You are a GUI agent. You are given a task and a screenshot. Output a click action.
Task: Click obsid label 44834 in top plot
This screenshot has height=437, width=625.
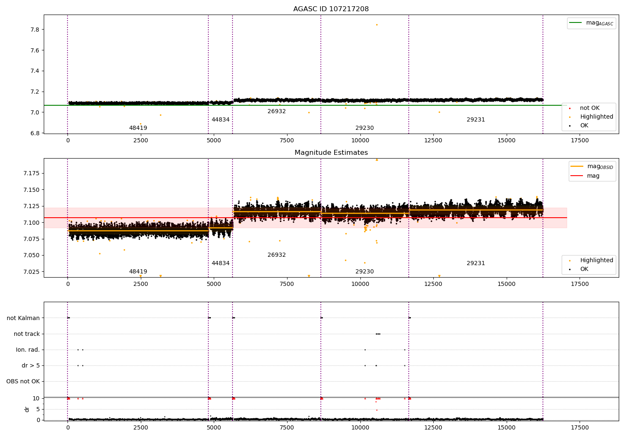point(220,120)
